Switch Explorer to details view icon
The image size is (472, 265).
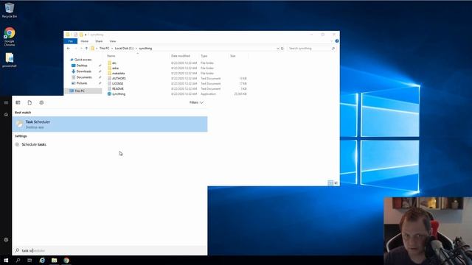pos(330,183)
